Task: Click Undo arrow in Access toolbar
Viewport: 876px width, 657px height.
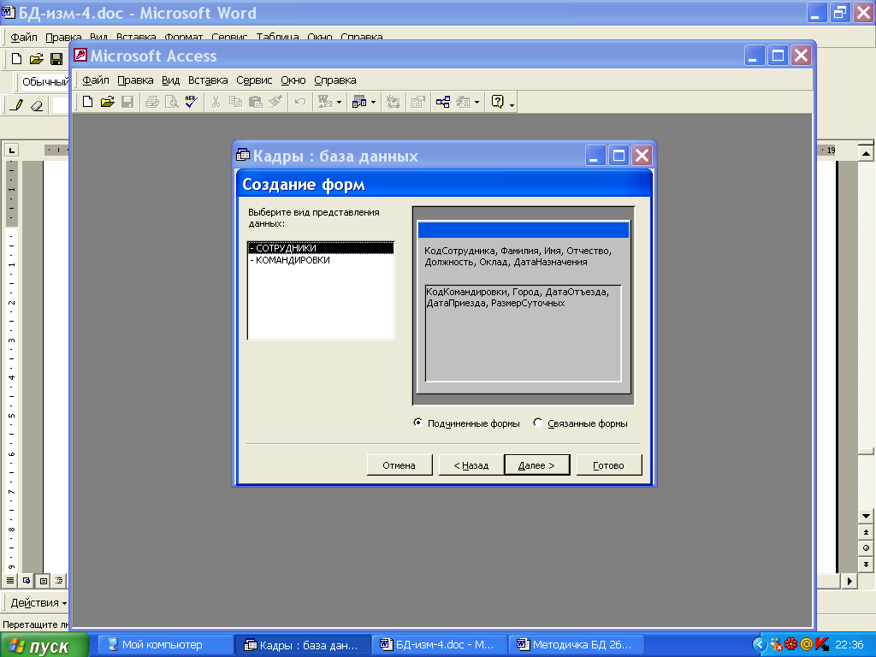Action: (x=300, y=102)
